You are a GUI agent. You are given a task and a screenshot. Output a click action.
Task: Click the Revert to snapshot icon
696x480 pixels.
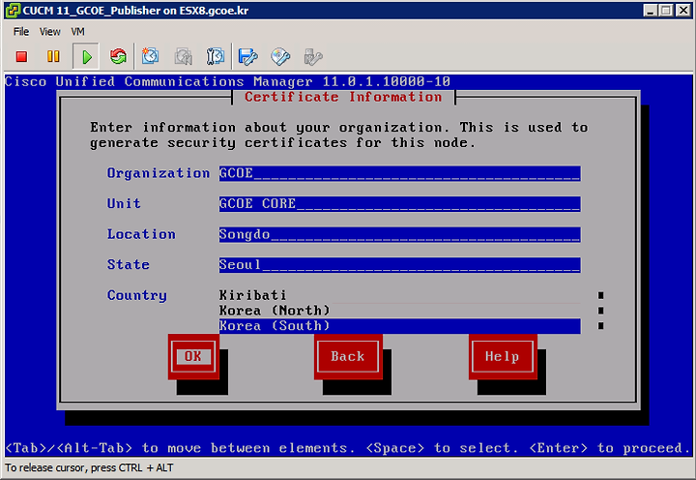(x=183, y=56)
